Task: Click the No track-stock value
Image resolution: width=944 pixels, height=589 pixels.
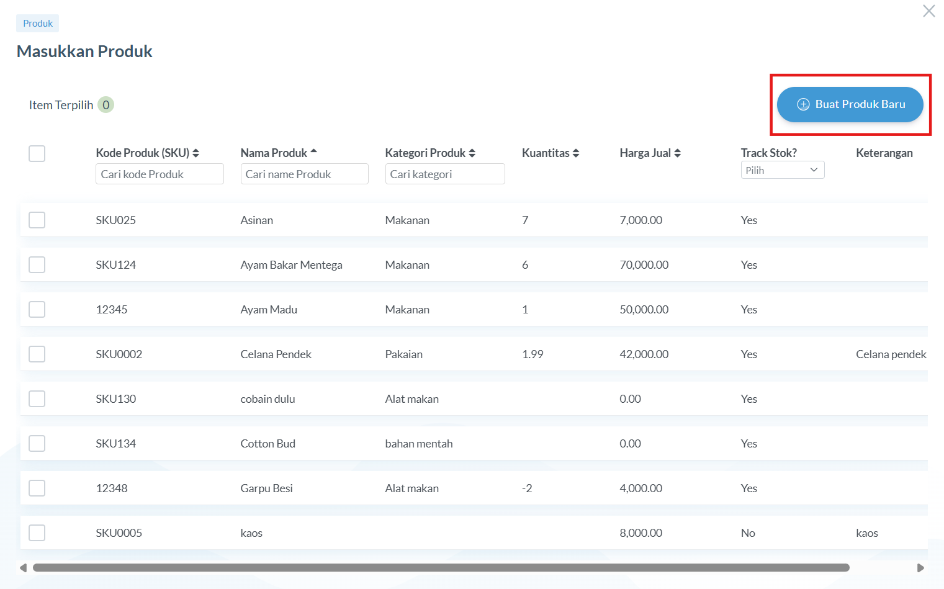Action: (748, 533)
